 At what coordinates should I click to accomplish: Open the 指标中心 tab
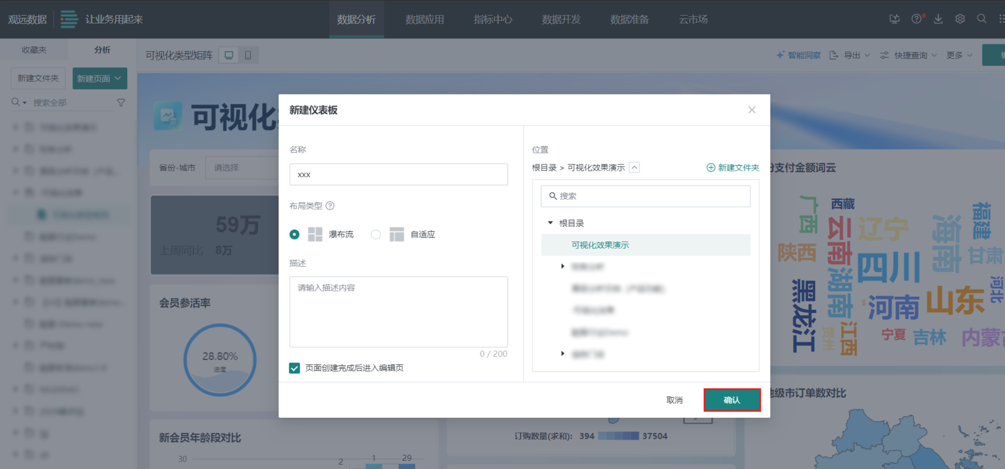493,20
